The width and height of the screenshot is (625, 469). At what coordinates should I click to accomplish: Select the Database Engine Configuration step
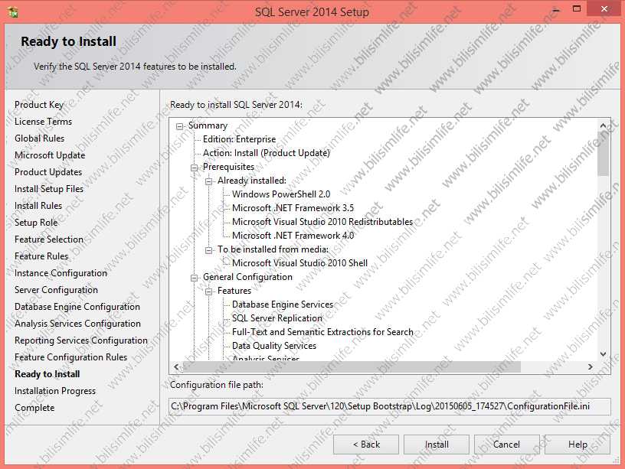click(77, 307)
